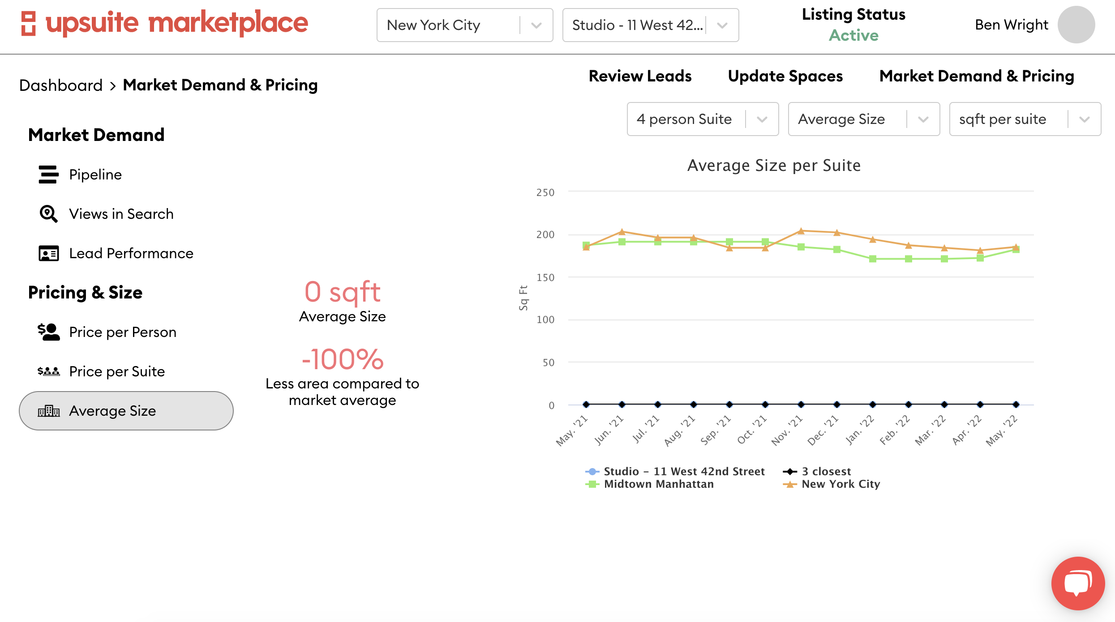Select Average Size in sidebar
1115x622 pixels.
tap(126, 411)
